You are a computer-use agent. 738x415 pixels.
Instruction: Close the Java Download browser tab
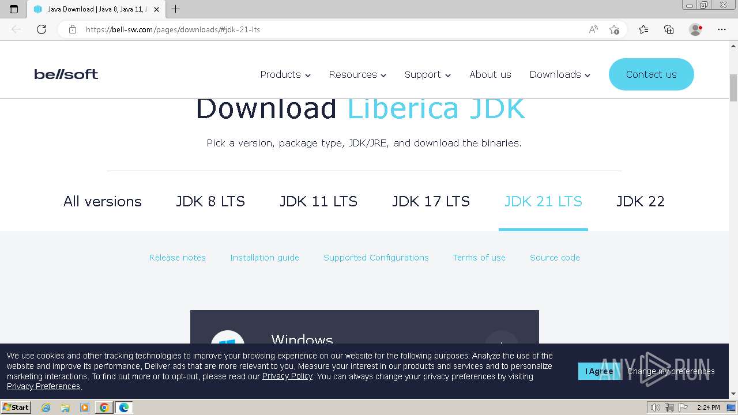point(157,9)
